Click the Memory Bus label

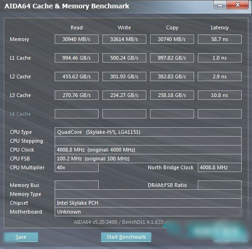[x=24, y=185]
